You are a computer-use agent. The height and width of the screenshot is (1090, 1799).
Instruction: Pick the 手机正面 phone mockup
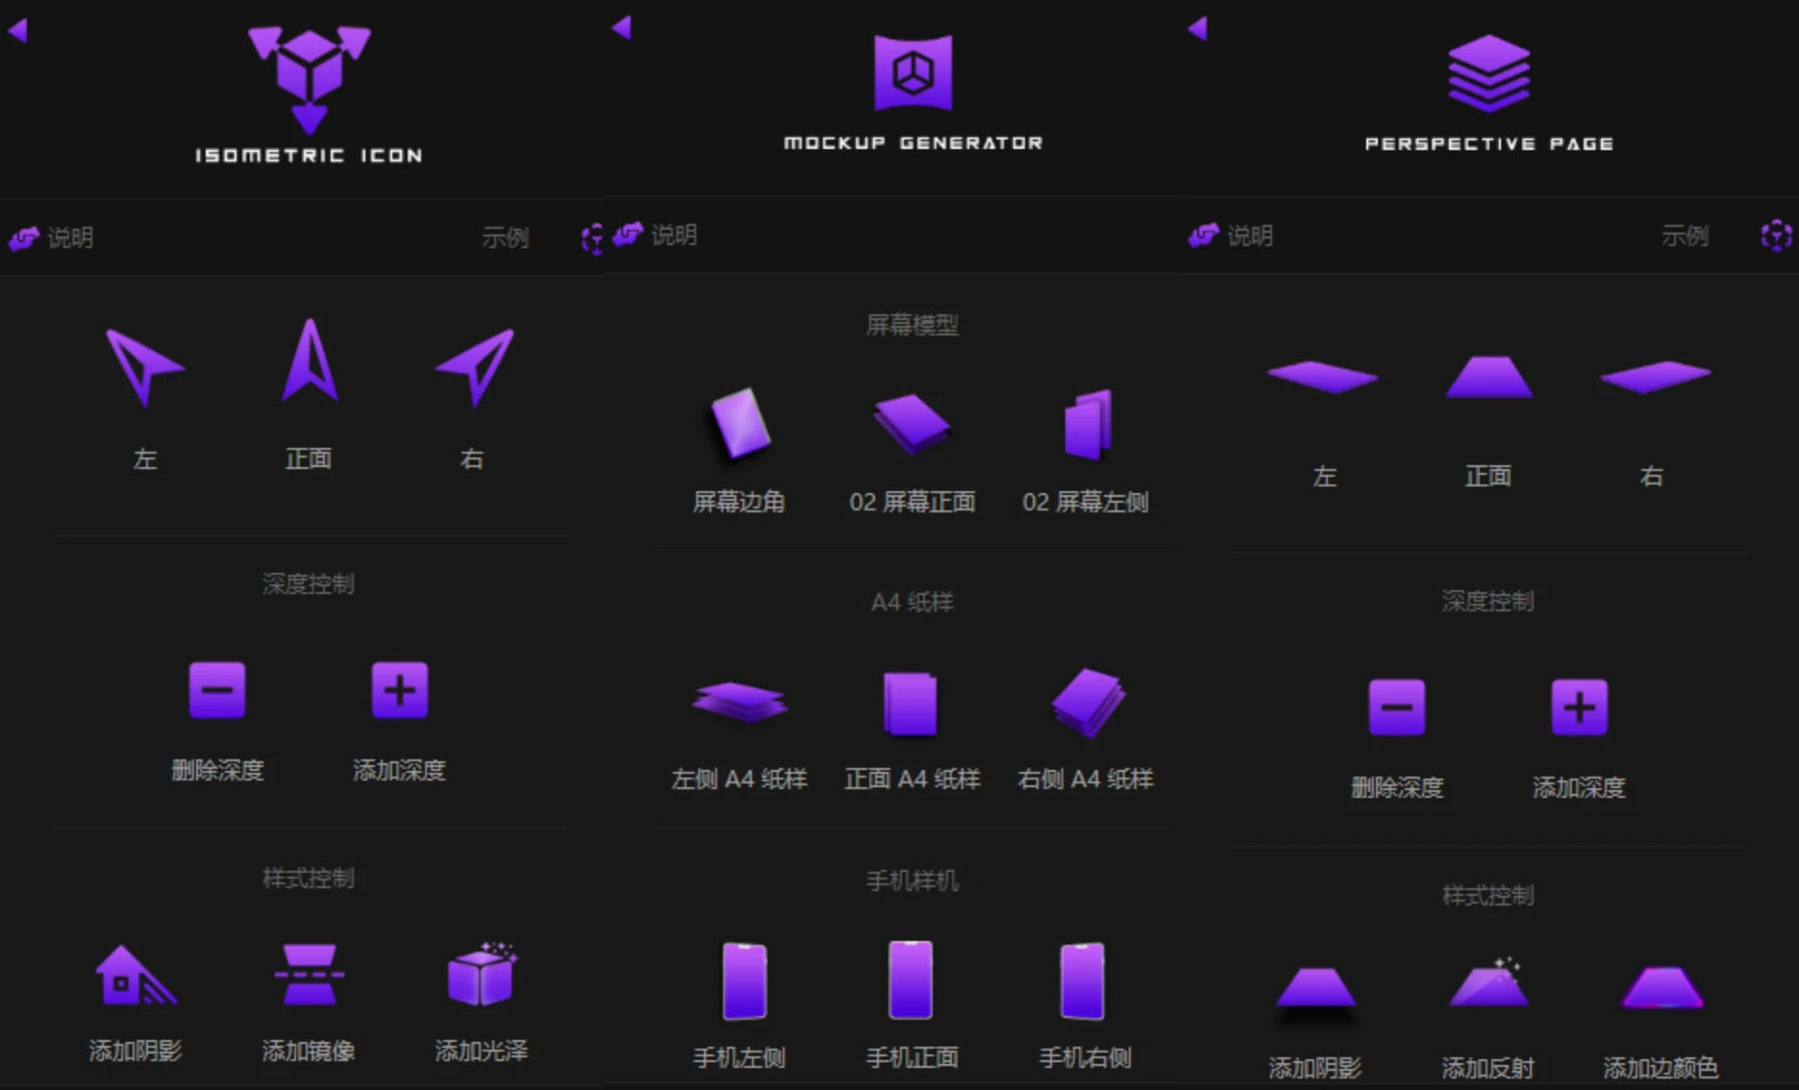click(x=911, y=979)
